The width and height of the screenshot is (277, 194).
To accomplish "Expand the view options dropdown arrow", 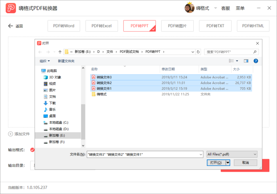I will (237, 61).
